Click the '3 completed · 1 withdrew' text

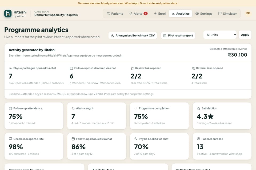point(150,123)
